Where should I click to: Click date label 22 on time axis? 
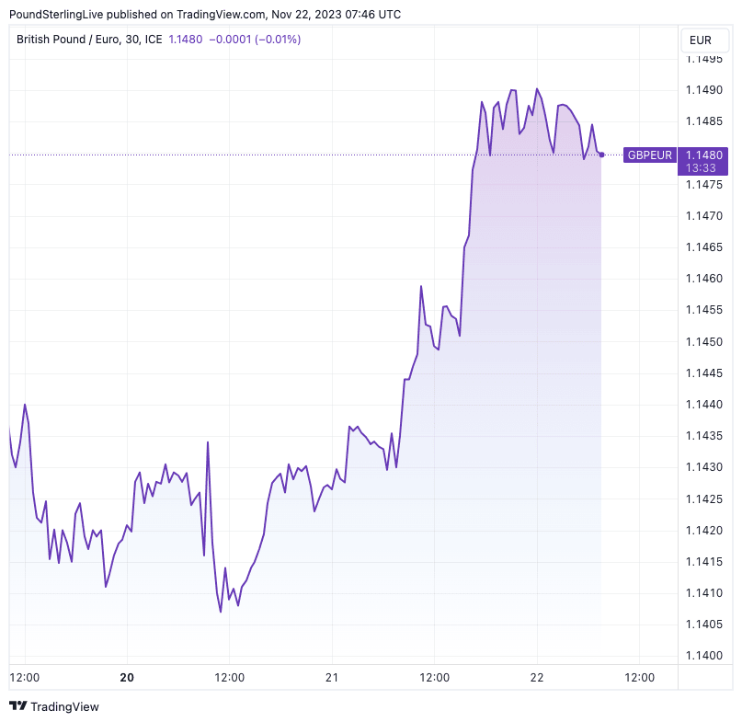(x=537, y=677)
